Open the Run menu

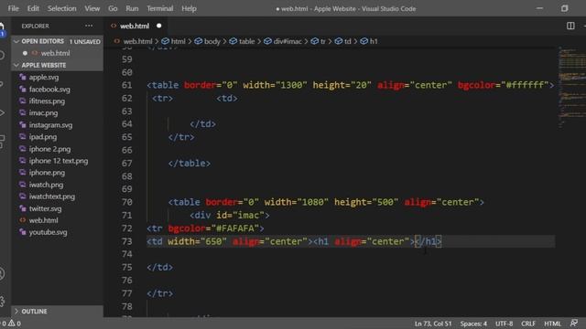132,8
